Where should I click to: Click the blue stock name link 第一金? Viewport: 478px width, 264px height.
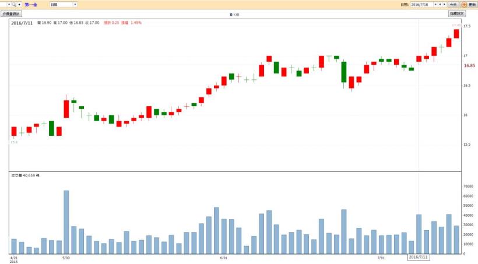tap(31, 5)
